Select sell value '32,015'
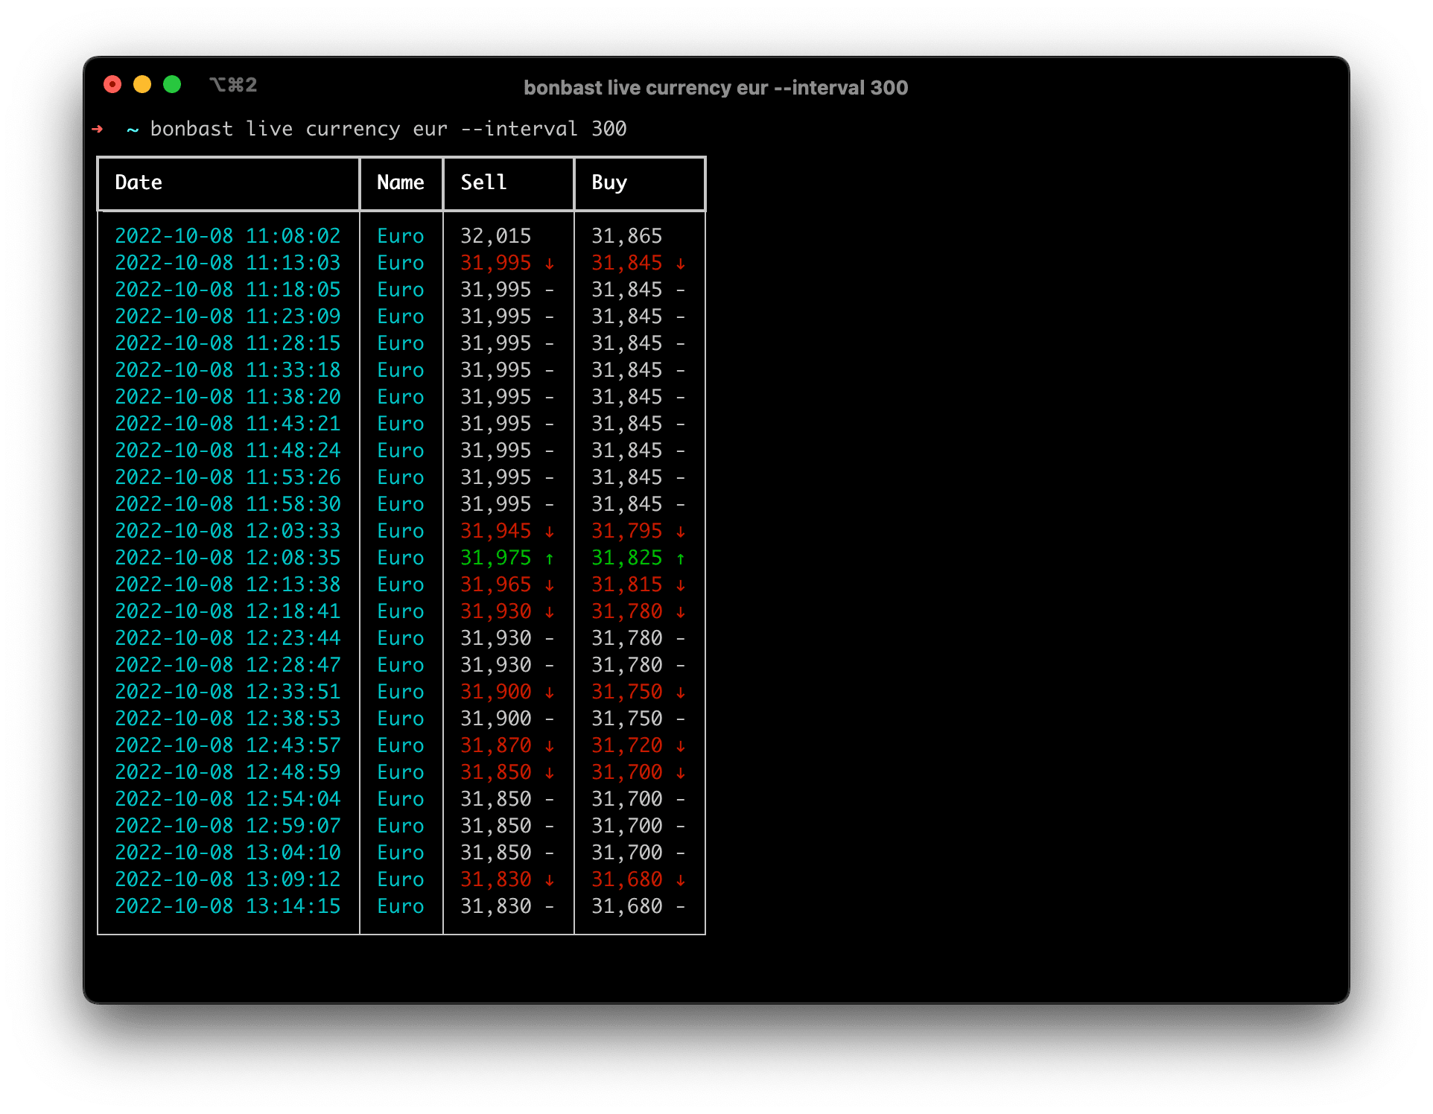1433x1114 pixels. coord(496,236)
